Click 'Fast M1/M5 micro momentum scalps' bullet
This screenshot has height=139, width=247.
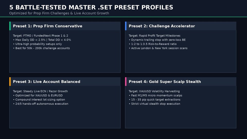tap(155, 95)
